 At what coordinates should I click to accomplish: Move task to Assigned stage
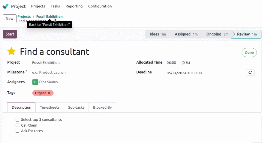(x=186, y=34)
